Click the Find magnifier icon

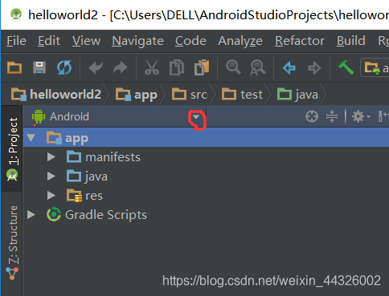coord(233,67)
